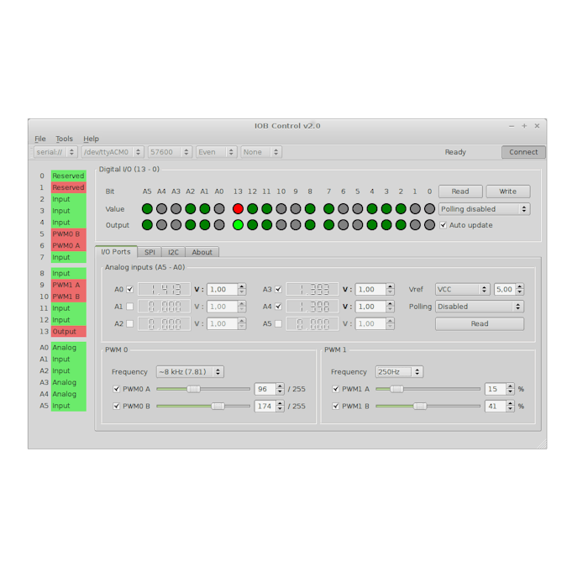Open the None flow control dropdown
Image resolution: width=567 pixels, height=567 pixels.
(261, 152)
